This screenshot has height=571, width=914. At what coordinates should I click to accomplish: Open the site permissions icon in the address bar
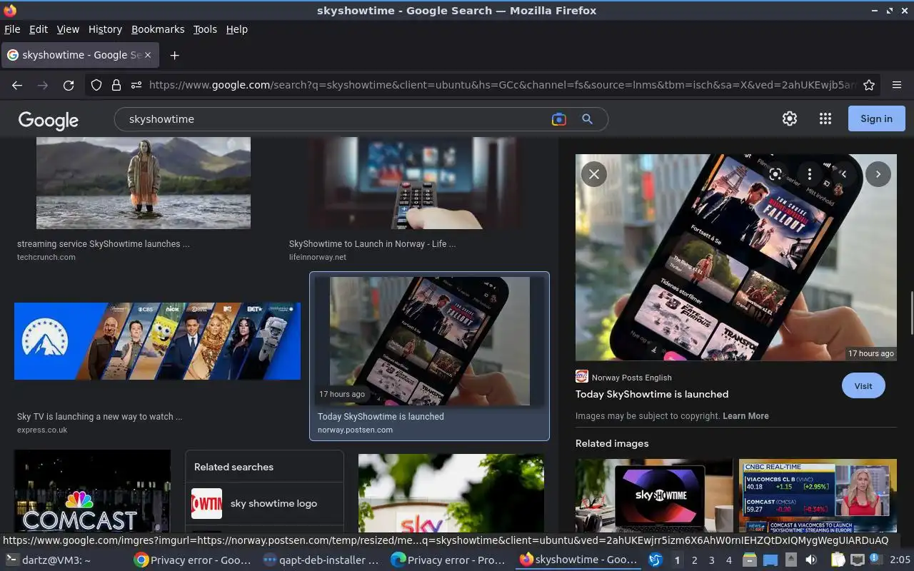(x=136, y=86)
